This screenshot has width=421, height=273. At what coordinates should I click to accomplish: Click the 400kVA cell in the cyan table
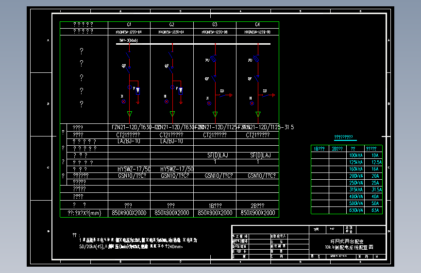pyautogui.click(x=356, y=197)
